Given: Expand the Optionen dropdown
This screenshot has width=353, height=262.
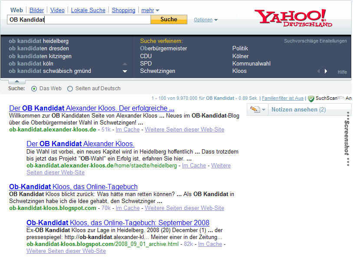Looking at the screenshot, I should coord(206,20).
